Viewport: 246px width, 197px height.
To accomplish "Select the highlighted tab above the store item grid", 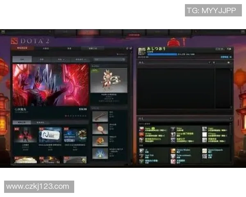I will click(x=22, y=122).
